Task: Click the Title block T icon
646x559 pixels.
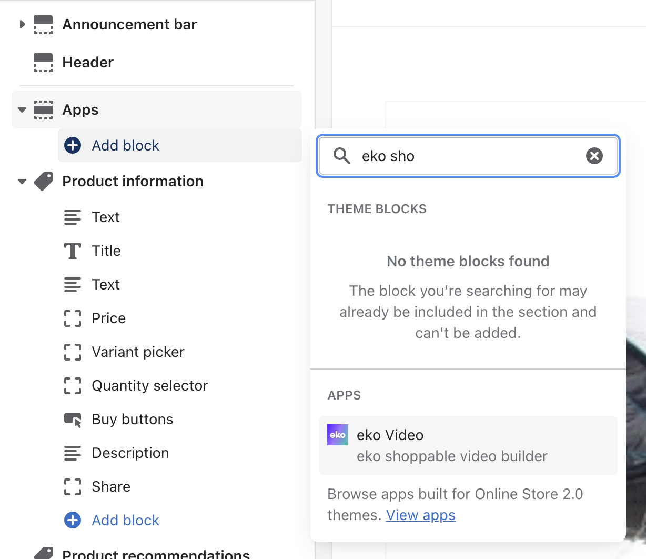Action: coord(73,251)
